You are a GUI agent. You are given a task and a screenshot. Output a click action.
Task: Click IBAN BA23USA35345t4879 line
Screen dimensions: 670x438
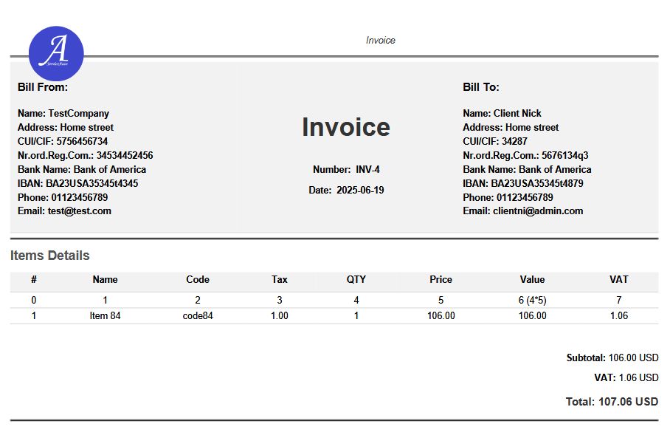[x=523, y=183]
